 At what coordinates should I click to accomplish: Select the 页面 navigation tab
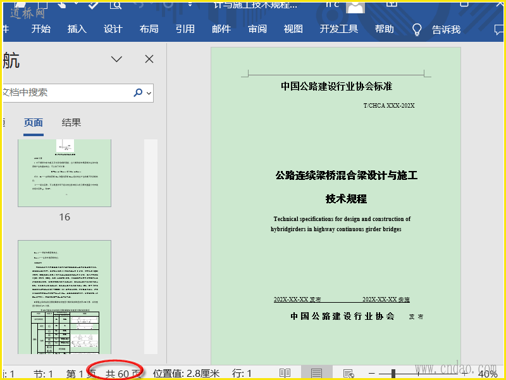(34, 123)
